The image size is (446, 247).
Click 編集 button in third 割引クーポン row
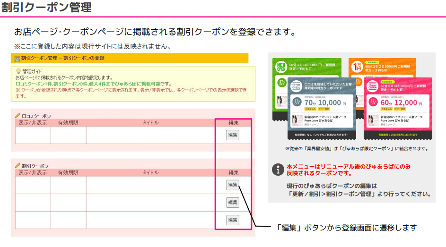click(233, 220)
